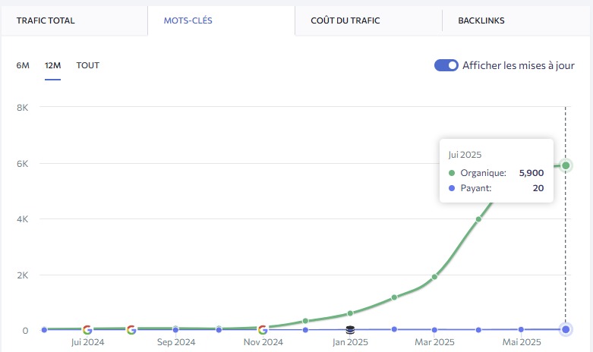
Task: Switch to the TRAFIC TOTAL tab
Action: (x=46, y=20)
